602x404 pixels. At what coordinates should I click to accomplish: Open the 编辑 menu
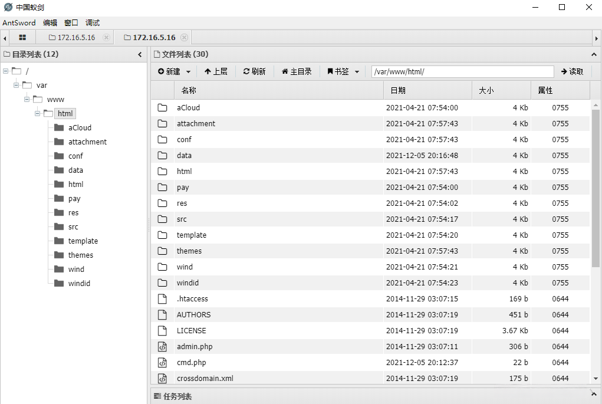(50, 22)
